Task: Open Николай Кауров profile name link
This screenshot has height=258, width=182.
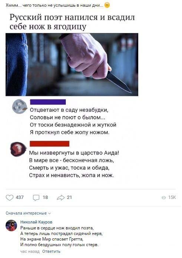Action: (36, 222)
